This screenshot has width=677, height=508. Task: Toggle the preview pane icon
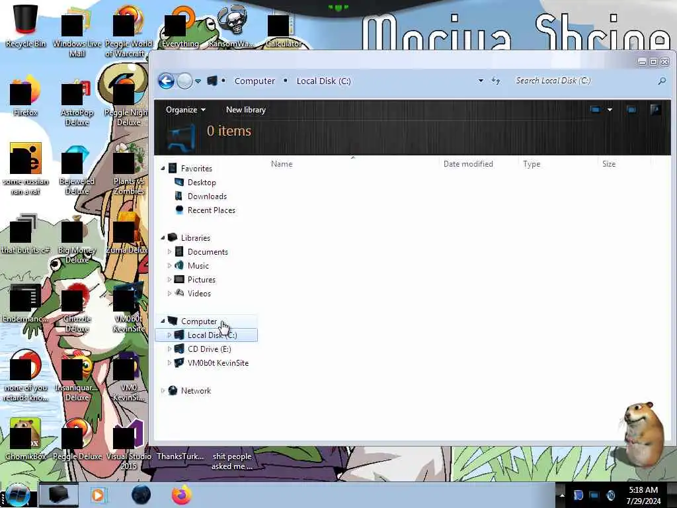(631, 110)
